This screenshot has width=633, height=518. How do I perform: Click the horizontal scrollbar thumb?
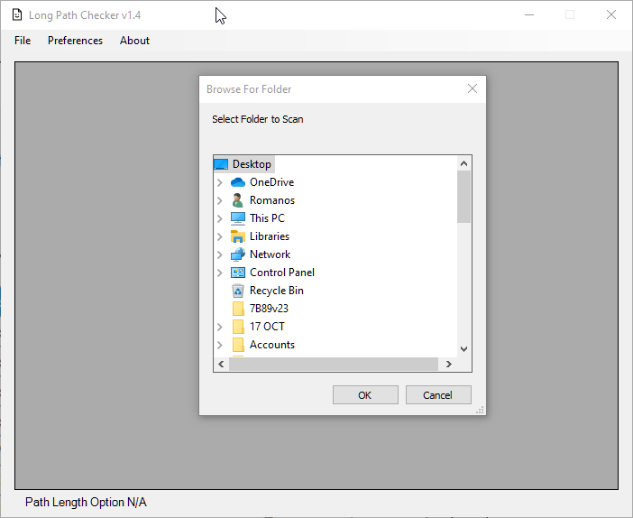334,364
